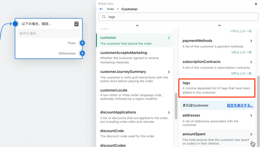Click 'The customer that placed the order.' description
Image resolution: width=260 pixels, height=147 pixels.
[126, 43]
